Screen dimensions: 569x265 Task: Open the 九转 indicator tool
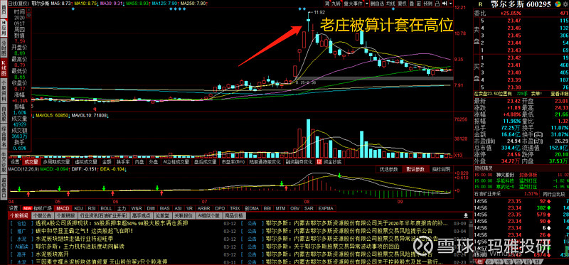336,4
